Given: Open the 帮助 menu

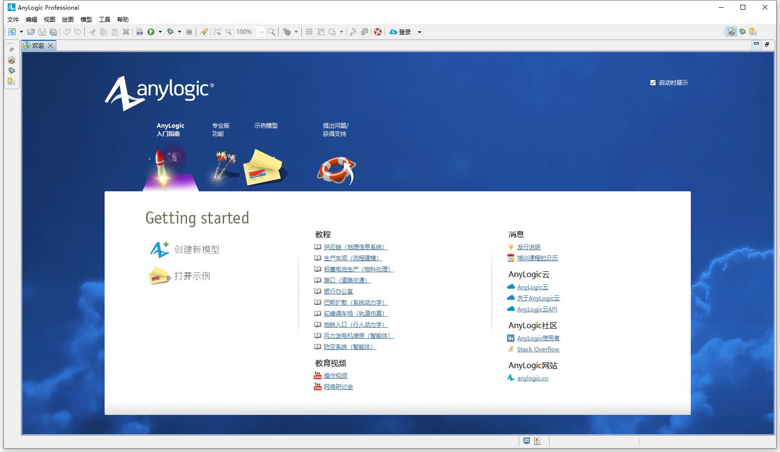Looking at the screenshot, I should point(123,19).
